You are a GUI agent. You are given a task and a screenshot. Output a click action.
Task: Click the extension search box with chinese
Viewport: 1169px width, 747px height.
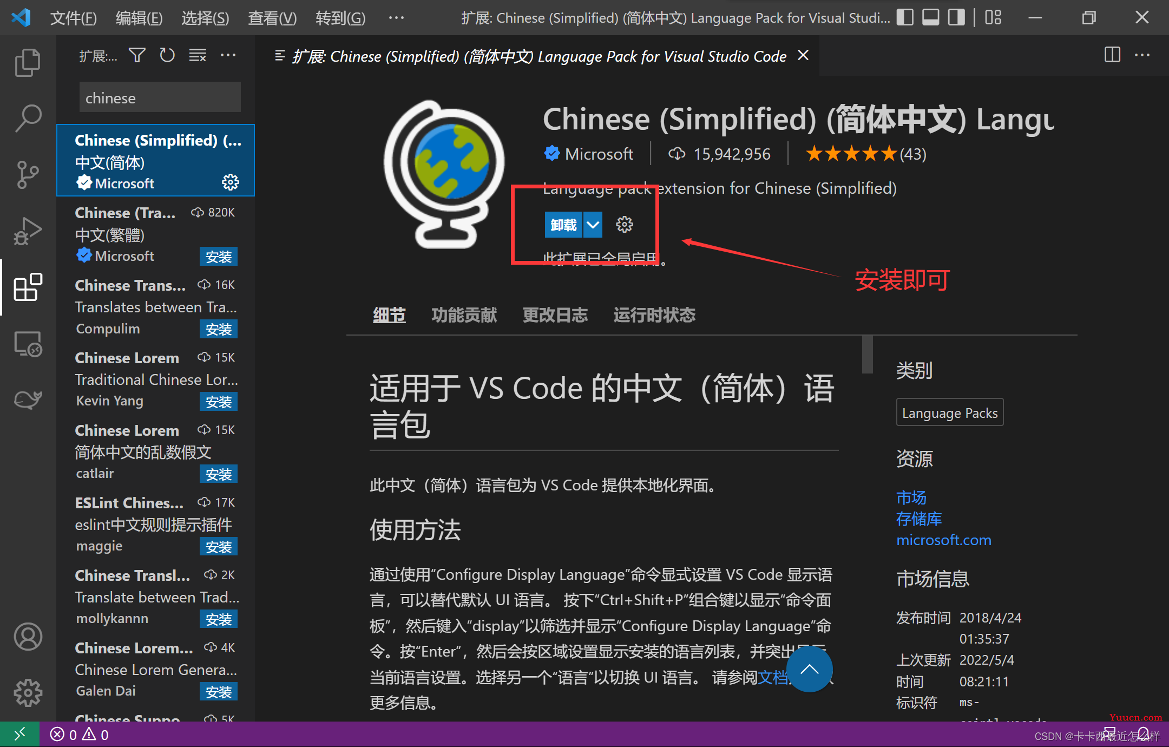pos(160,97)
